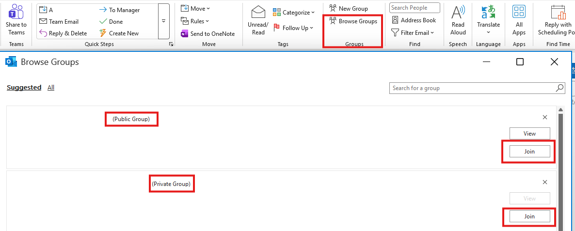Screen dimensions: 575x231
Task: Open the Quick Steps dialog launcher
Action: (x=171, y=44)
